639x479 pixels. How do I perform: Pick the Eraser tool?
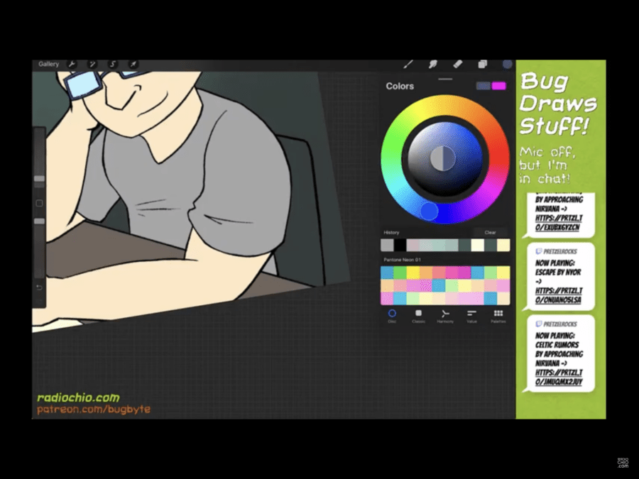457,65
